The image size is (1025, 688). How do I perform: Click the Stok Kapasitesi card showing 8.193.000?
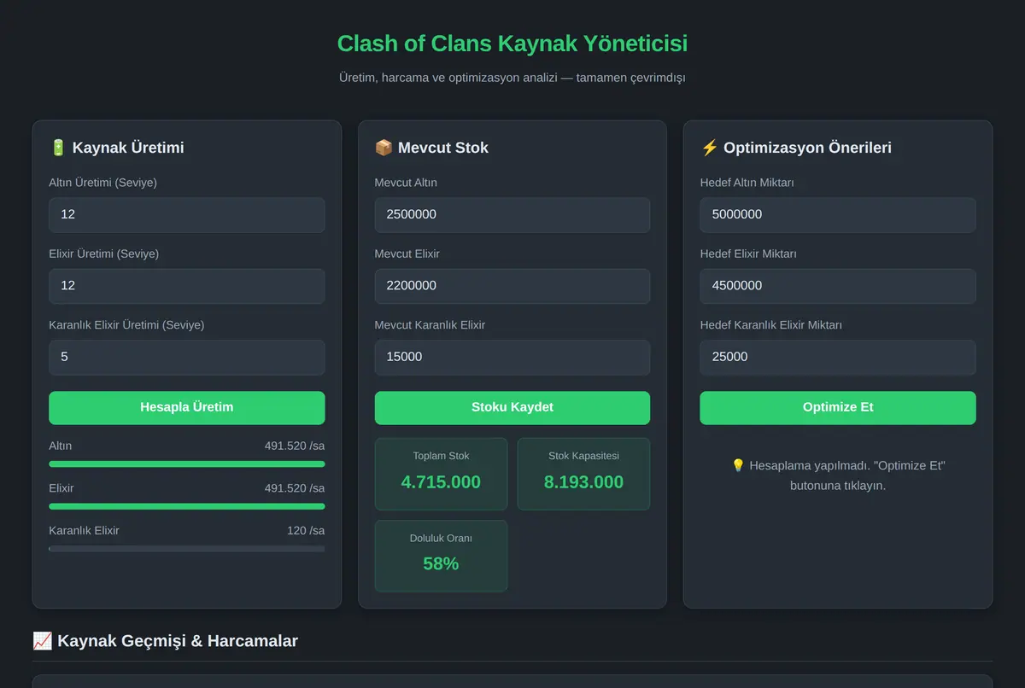tap(584, 474)
